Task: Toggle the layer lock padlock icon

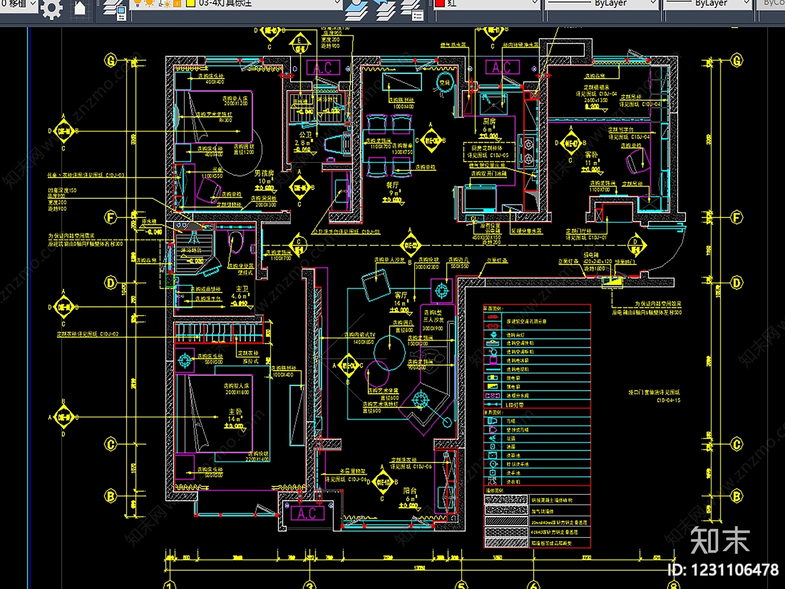Action: [177, 3]
